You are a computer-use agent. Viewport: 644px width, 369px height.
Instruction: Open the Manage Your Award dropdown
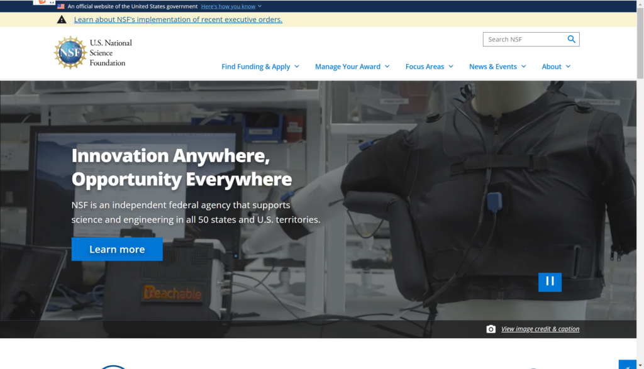click(352, 67)
